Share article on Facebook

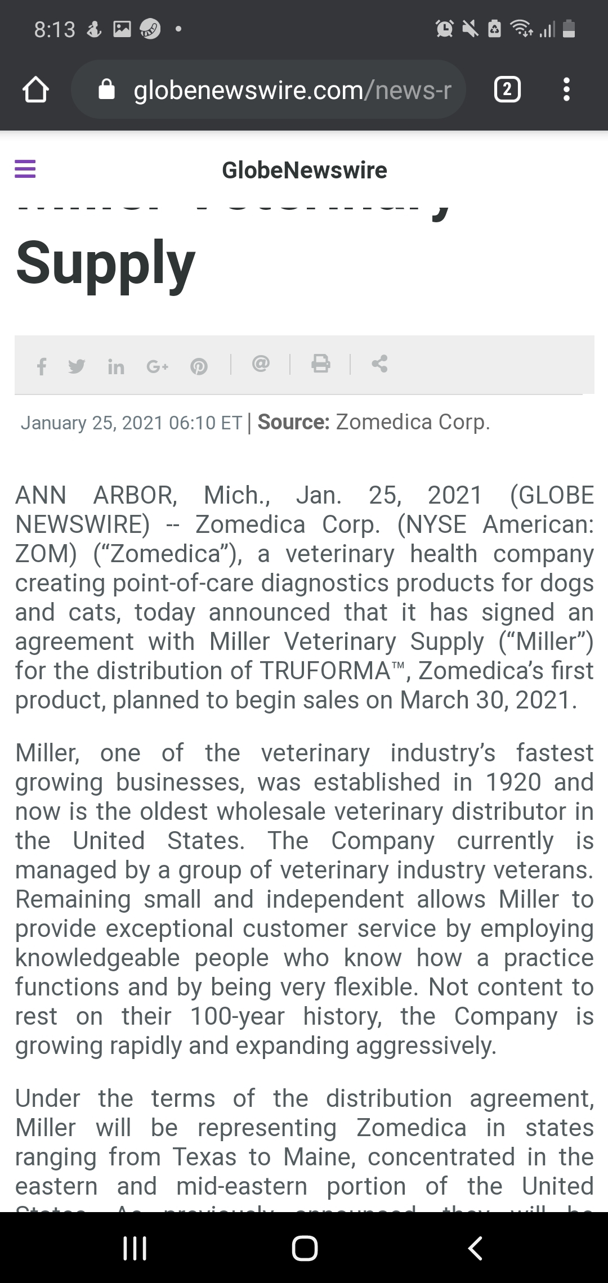coord(42,367)
